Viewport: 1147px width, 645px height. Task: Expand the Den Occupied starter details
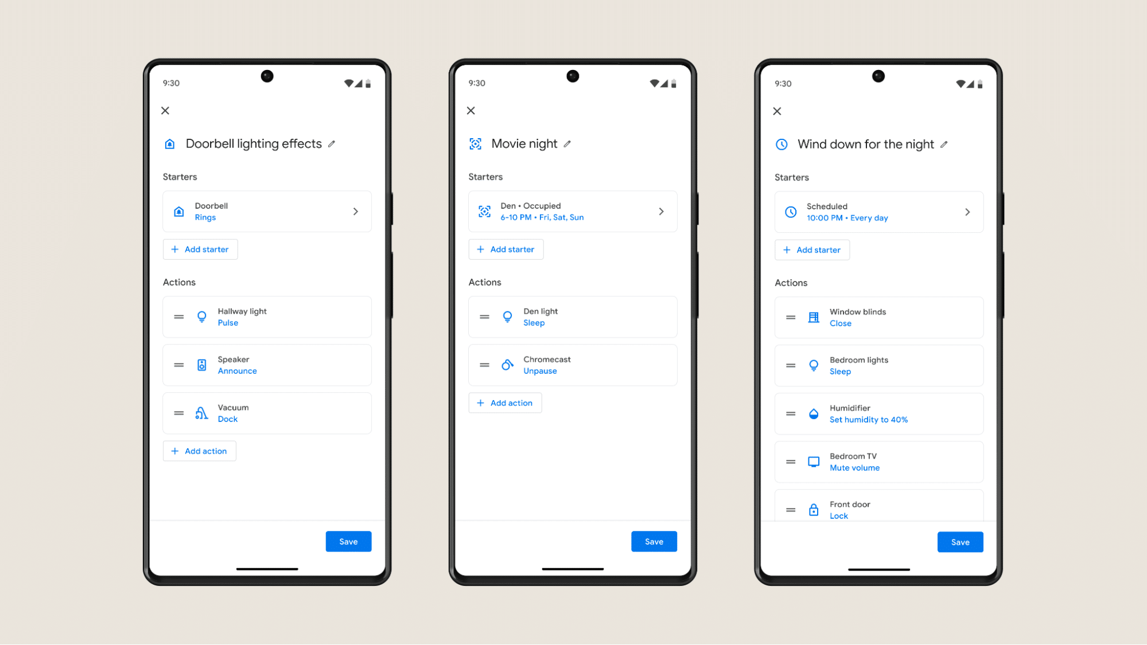(x=662, y=210)
